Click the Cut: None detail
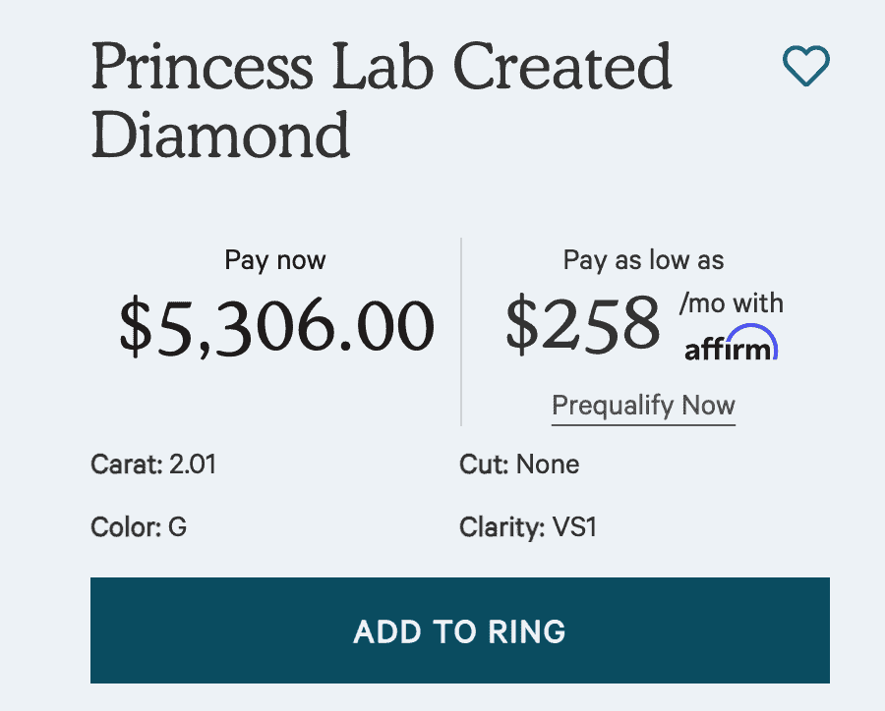The image size is (885, 711). click(519, 464)
